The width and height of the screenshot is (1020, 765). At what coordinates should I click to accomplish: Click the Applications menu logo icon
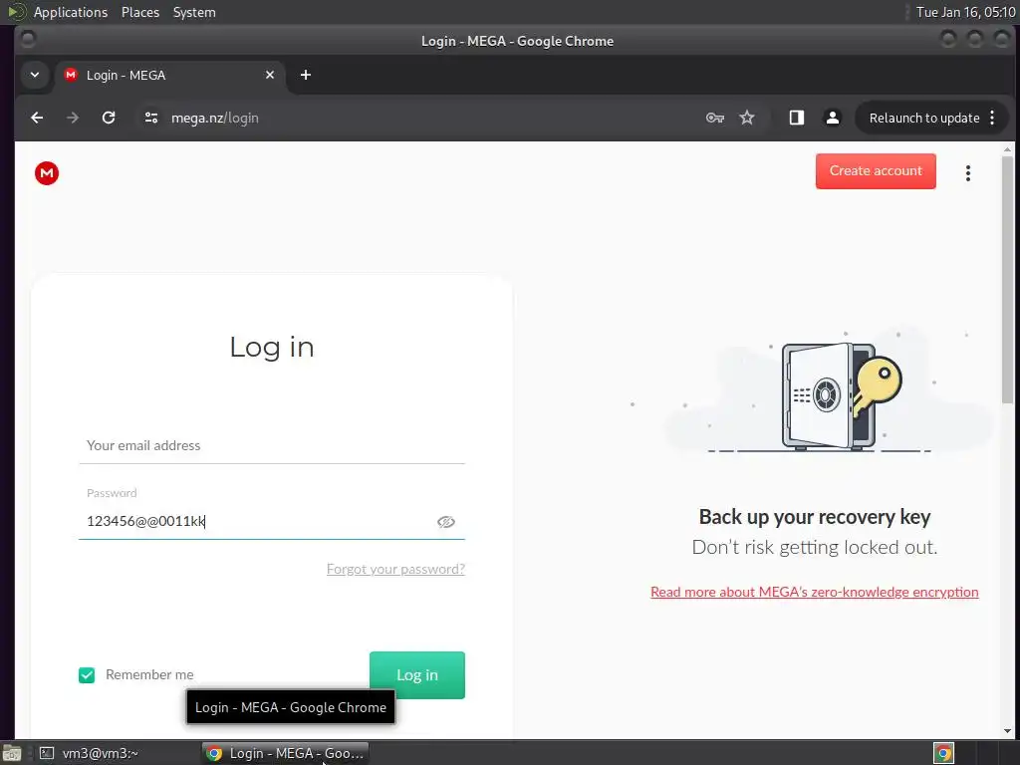tap(16, 12)
